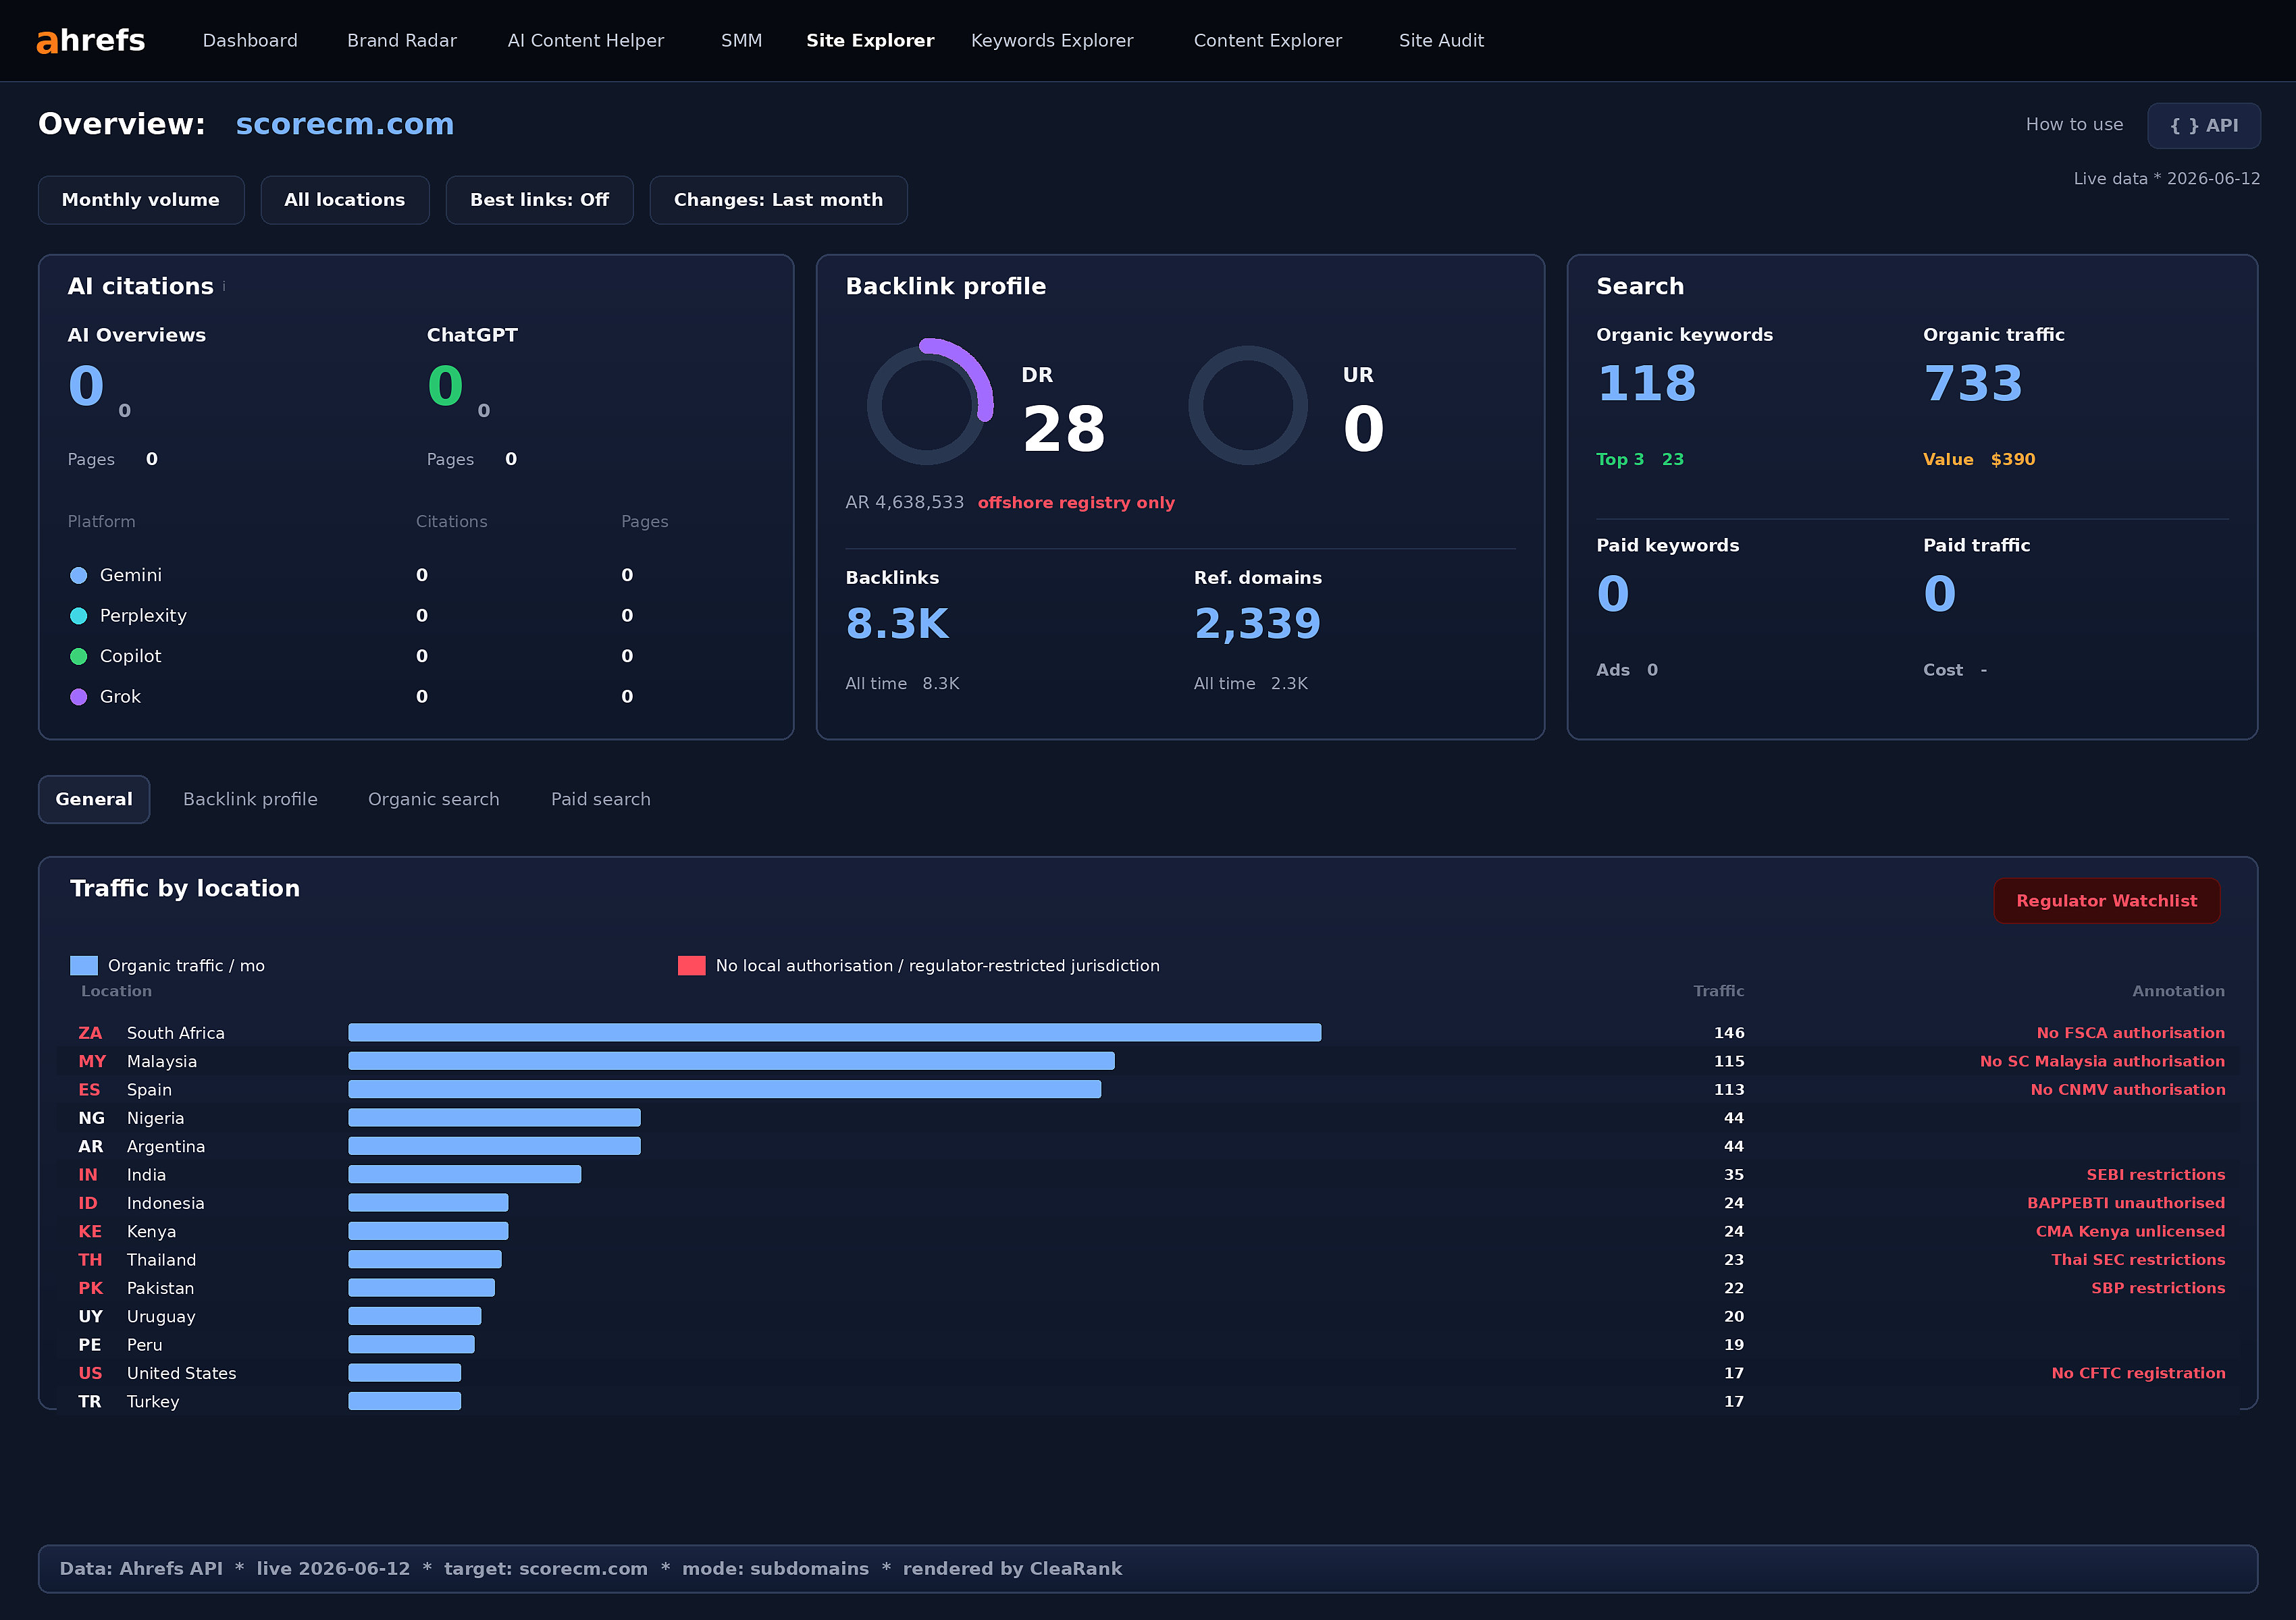Click the Perplexity platform dot icon
2296x1620 pixels.
tap(79, 617)
